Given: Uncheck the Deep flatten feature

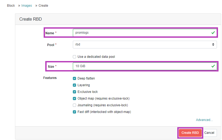Looking at the screenshot, I should click(x=74, y=78).
